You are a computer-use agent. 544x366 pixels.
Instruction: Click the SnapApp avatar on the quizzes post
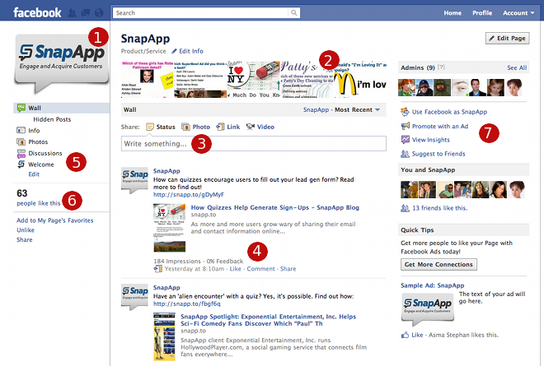(134, 180)
